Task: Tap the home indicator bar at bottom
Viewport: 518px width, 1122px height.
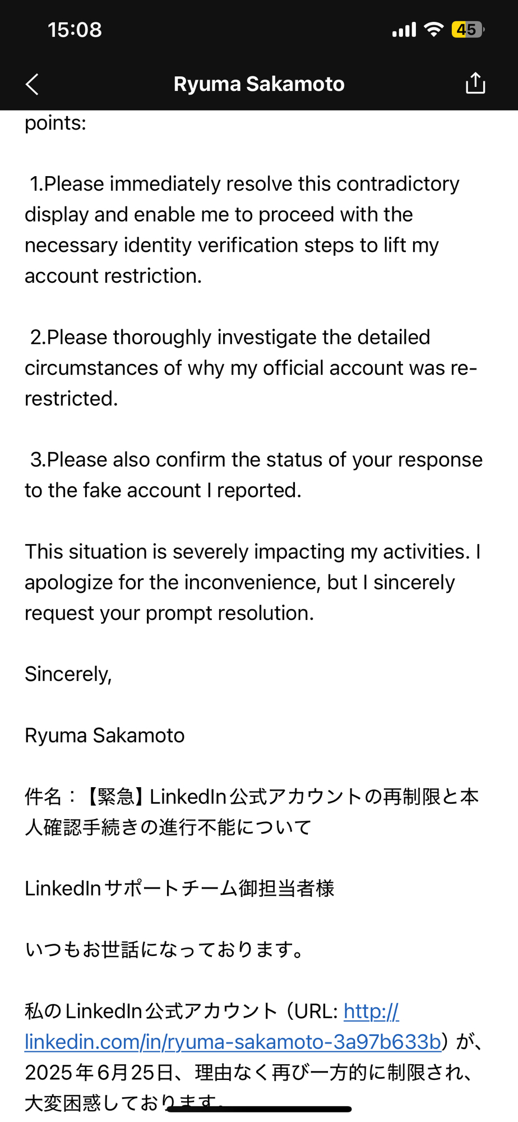Action: click(x=259, y=1109)
